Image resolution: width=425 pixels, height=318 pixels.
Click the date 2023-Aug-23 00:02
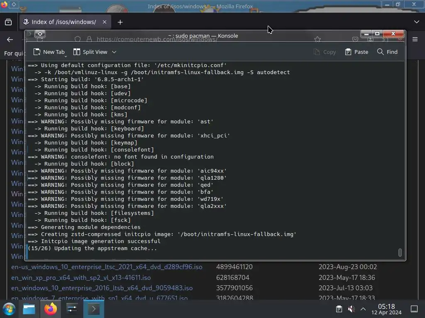click(347, 267)
